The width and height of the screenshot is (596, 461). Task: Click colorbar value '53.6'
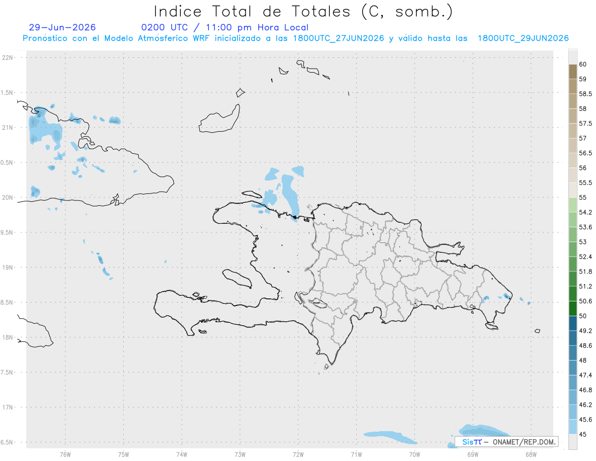click(586, 227)
